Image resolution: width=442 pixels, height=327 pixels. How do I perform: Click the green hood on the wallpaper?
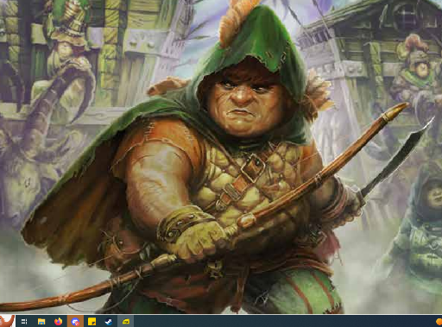pyautogui.click(x=259, y=37)
